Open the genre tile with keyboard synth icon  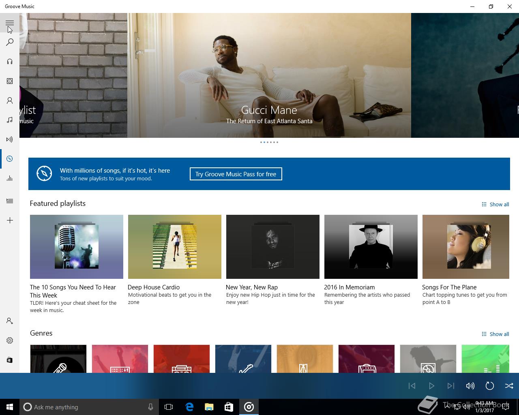pos(120,359)
